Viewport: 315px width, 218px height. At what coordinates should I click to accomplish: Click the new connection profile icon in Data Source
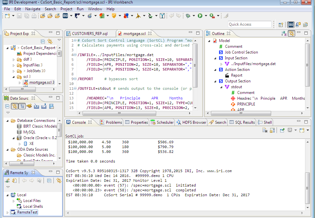point(29,106)
